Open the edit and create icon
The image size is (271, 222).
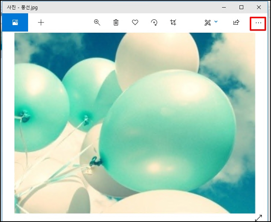[x=207, y=22]
